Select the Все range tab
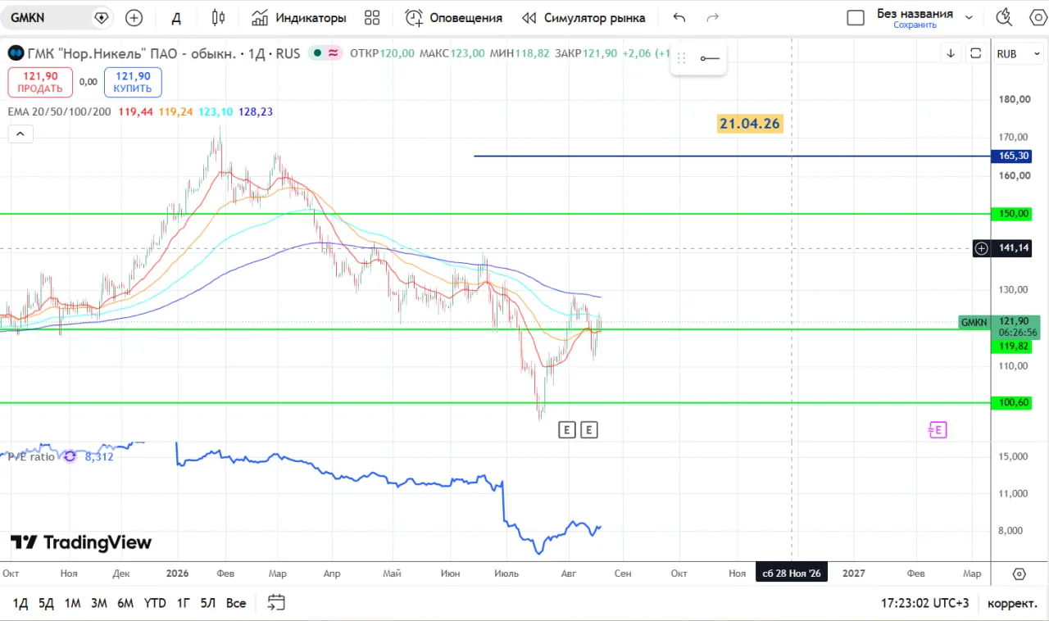 (x=236, y=603)
